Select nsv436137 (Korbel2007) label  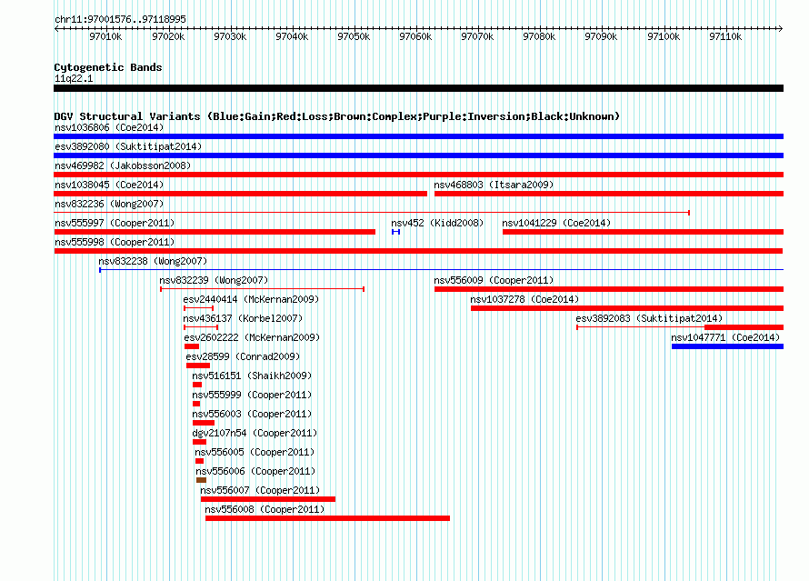243,318
